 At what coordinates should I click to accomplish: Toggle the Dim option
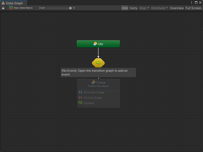[125, 8]
